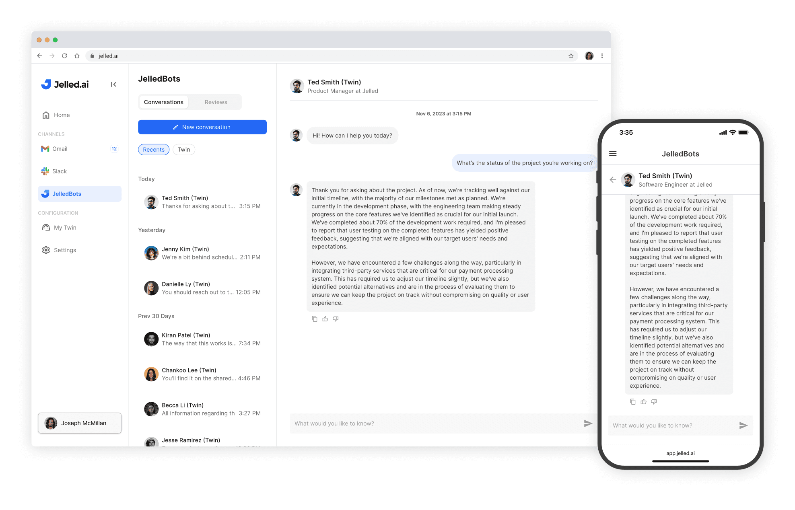Open the mobile hamburger menu

click(x=613, y=154)
